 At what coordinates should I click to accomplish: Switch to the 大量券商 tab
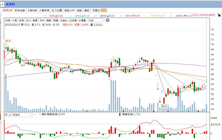coord(44,11)
